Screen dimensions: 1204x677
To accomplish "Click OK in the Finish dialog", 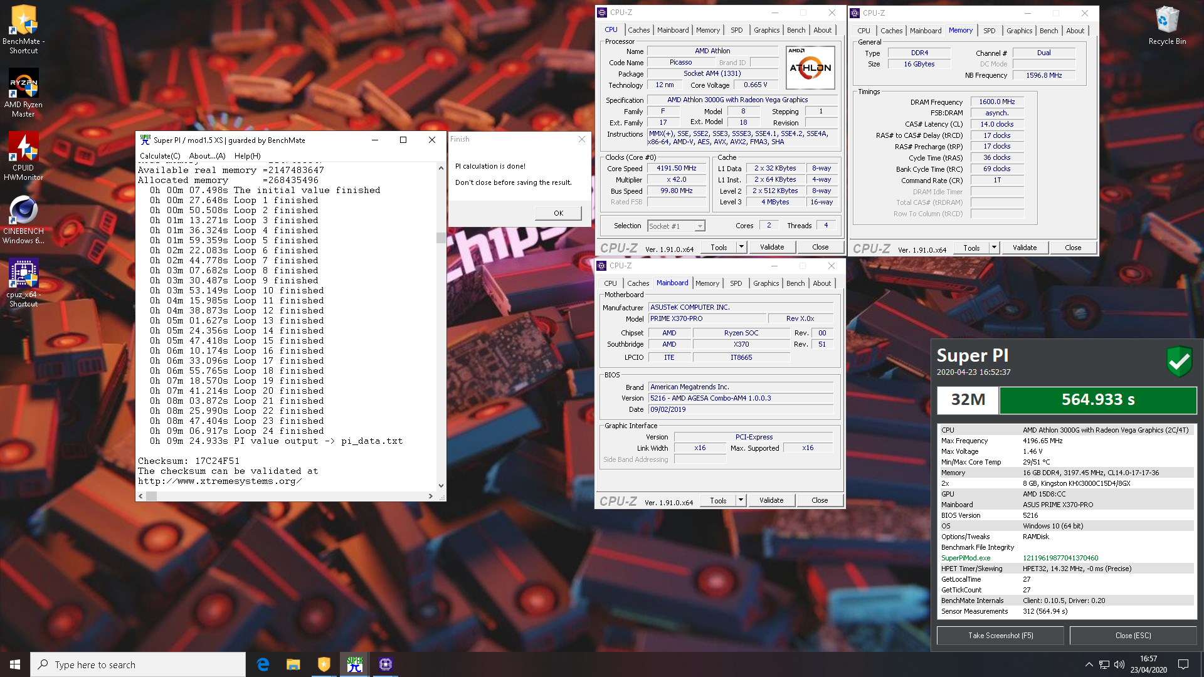I will tap(558, 213).
